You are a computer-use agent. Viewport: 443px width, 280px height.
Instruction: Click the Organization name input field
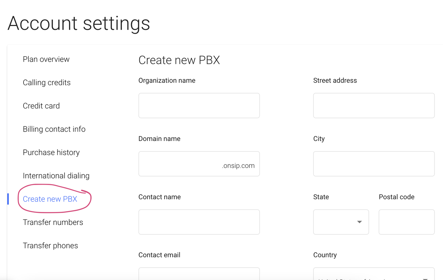point(199,106)
